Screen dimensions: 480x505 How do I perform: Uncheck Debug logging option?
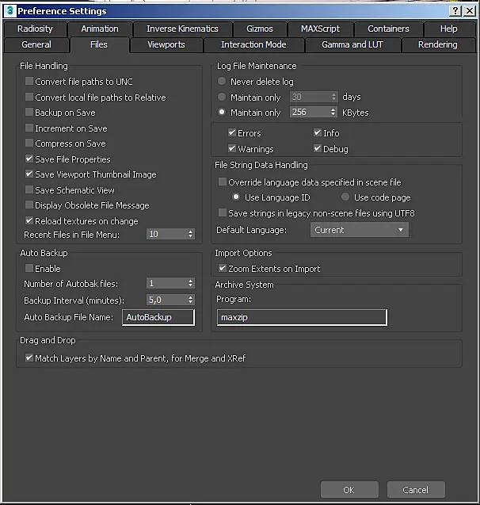[318, 148]
